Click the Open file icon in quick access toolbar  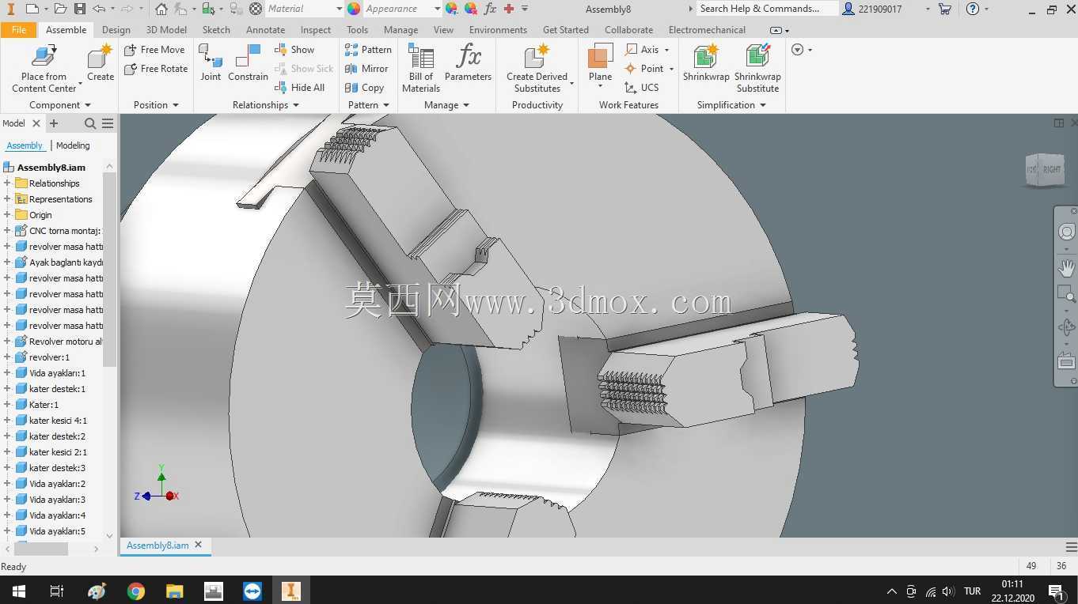pos(60,9)
